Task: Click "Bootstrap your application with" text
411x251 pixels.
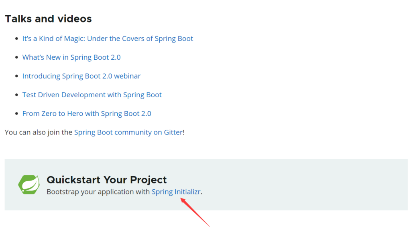Action: (98, 192)
